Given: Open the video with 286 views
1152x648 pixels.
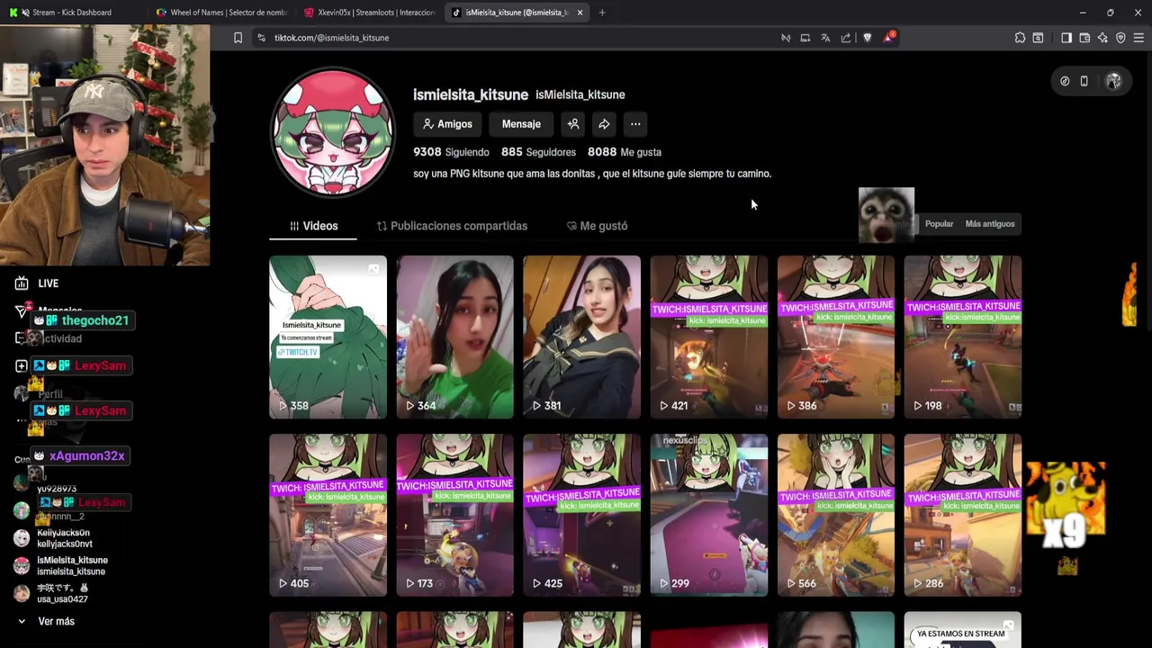Looking at the screenshot, I should (963, 515).
